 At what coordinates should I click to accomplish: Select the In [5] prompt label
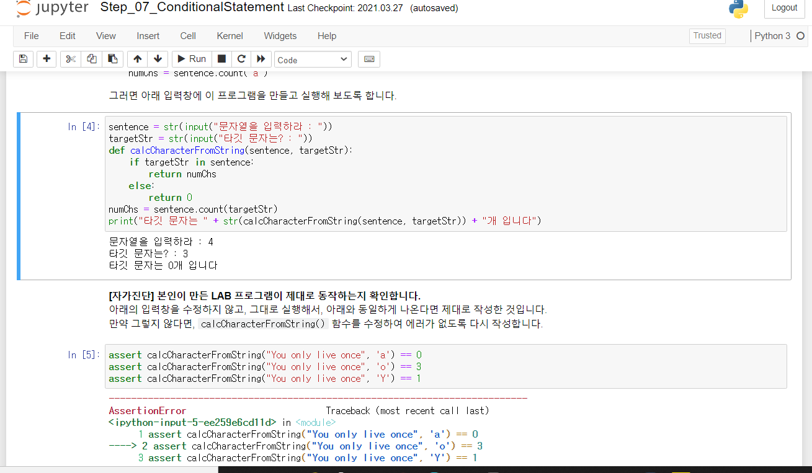pos(83,355)
